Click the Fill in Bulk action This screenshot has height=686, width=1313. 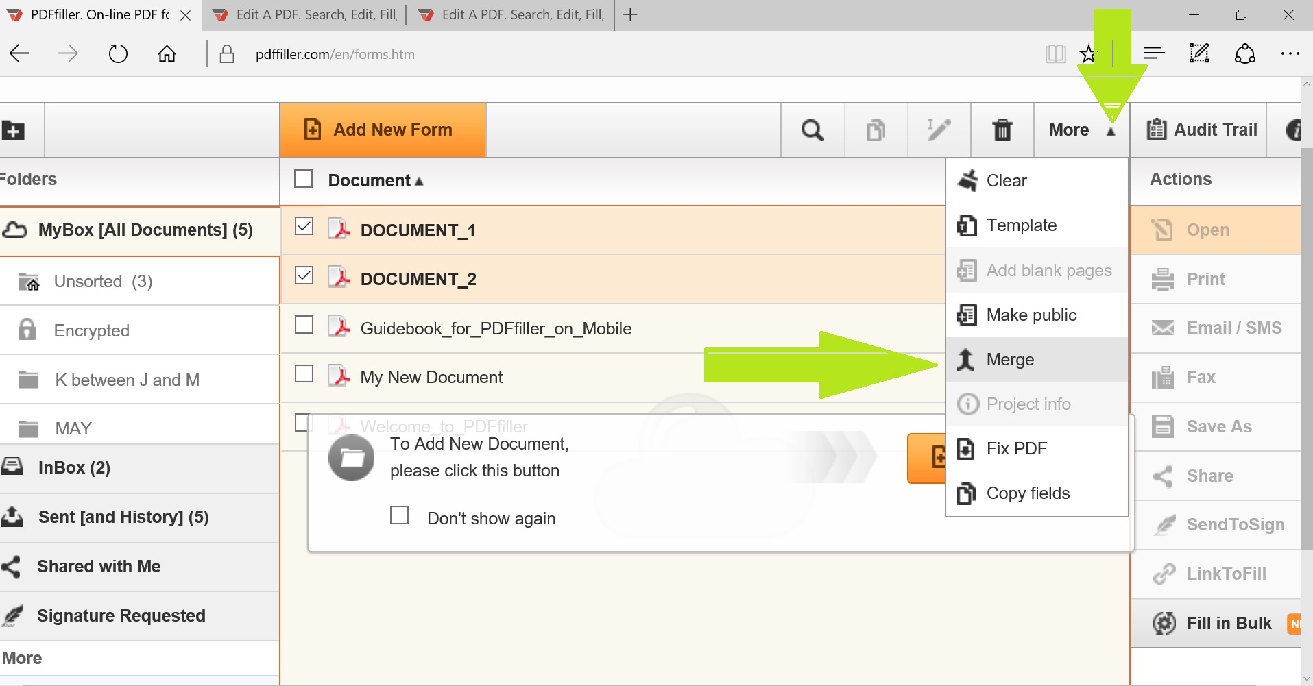click(x=1215, y=624)
